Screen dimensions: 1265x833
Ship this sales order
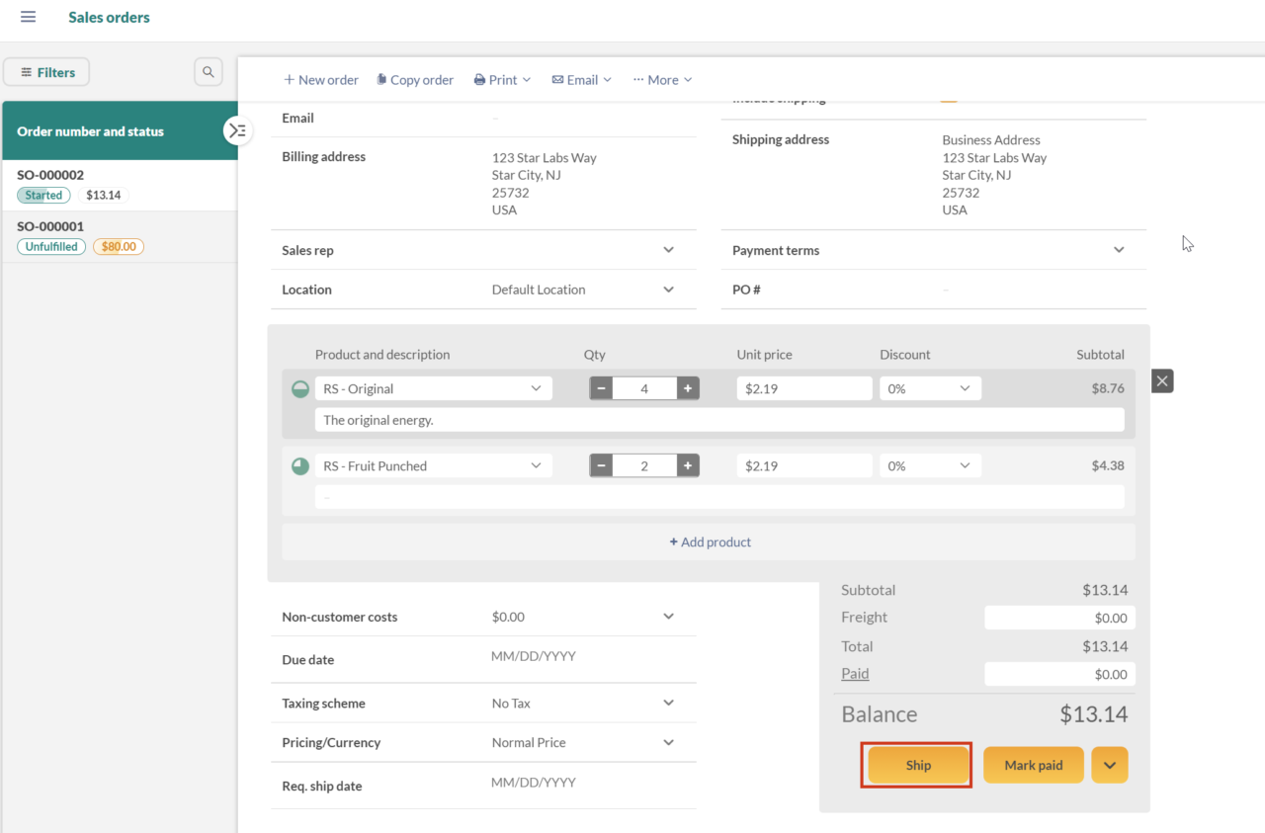916,764
